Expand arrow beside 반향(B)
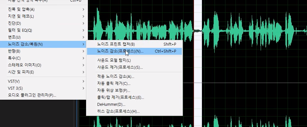 point(83,51)
